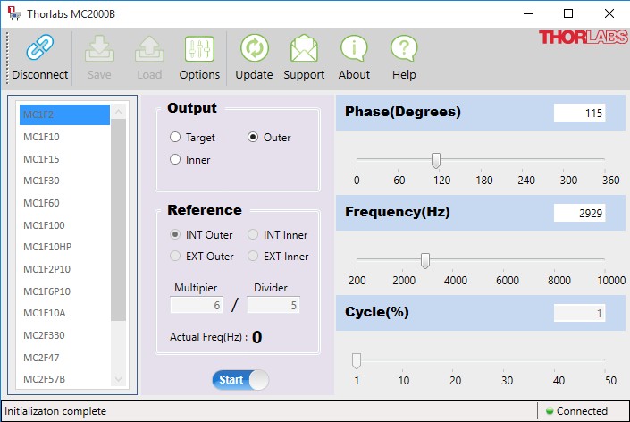The height and width of the screenshot is (422, 630).
Task: Choose EXT Inner reference
Action: tap(253, 256)
